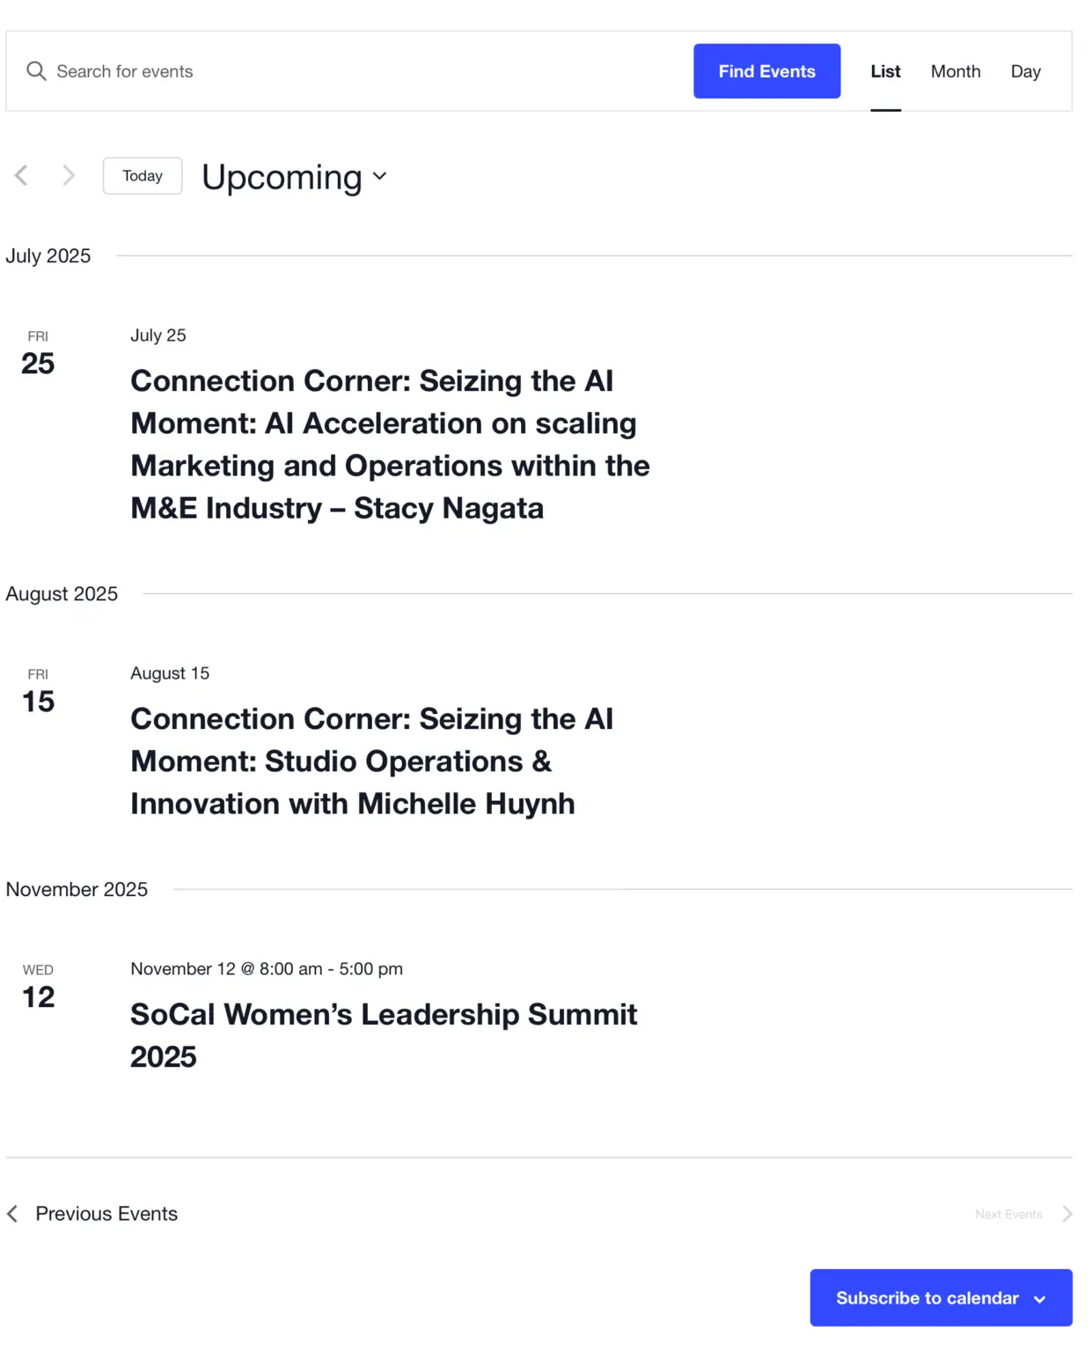Click the chevron beside Previous Events
The height and width of the screenshot is (1352, 1092).
tap(12, 1214)
